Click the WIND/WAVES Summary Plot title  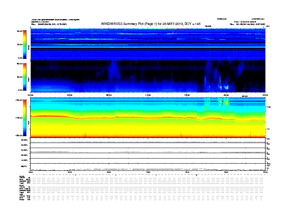pos(151,24)
